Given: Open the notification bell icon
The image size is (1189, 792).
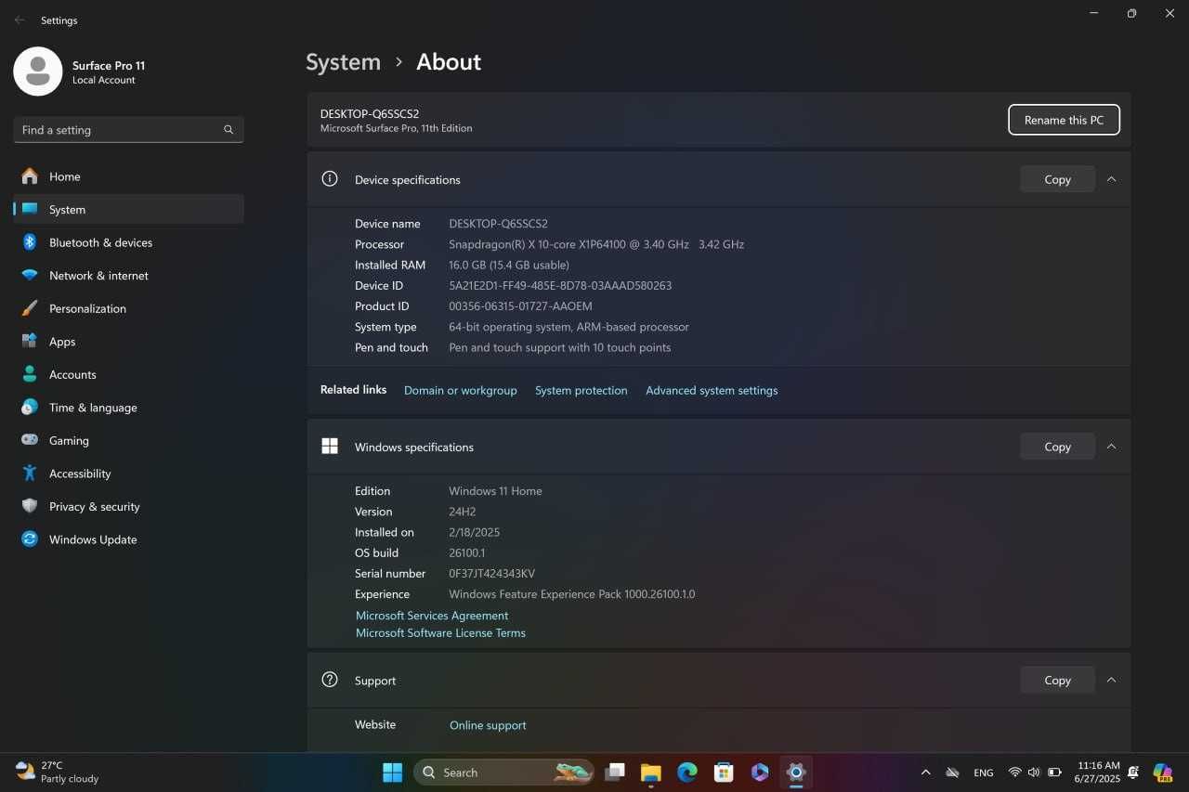Looking at the screenshot, I should coord(1133,773).
